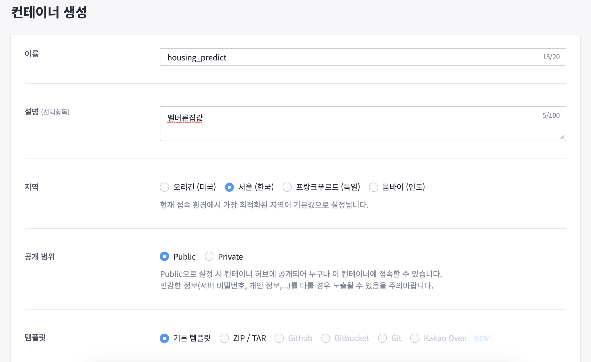Select the Kakao Oven template radio
This screenshot has height=362, width=591.
pos(415,338)
